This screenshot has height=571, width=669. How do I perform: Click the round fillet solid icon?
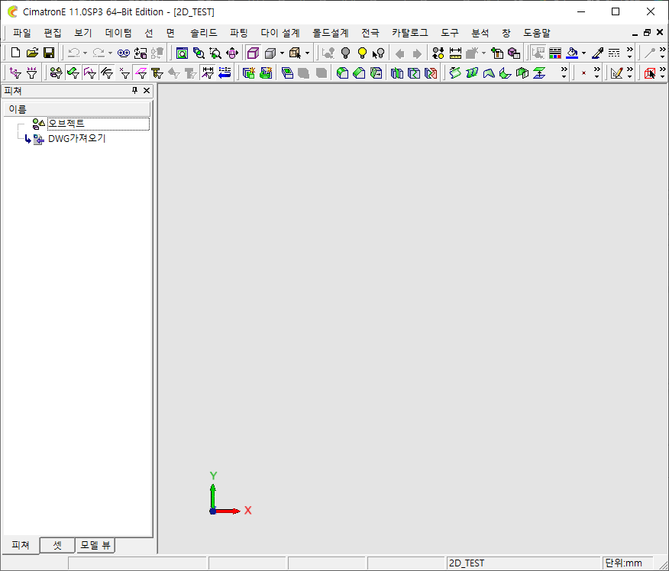pyautogui.click(x=342, y=73)
